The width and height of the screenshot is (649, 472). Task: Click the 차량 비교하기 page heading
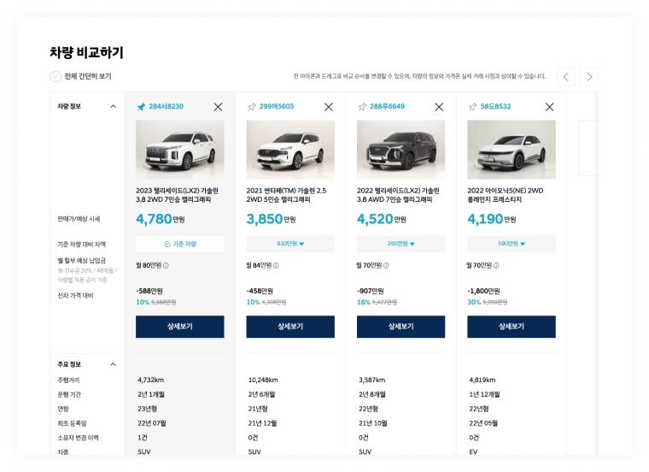(x=86, y=53)
